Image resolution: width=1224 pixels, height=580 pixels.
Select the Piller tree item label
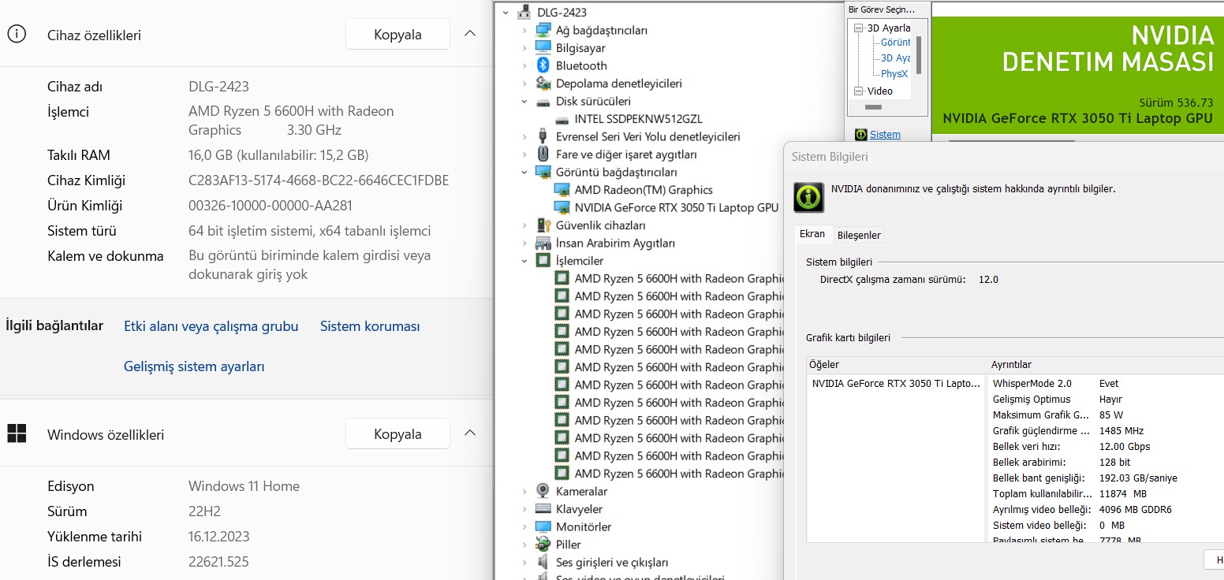(x=568, y=545)
